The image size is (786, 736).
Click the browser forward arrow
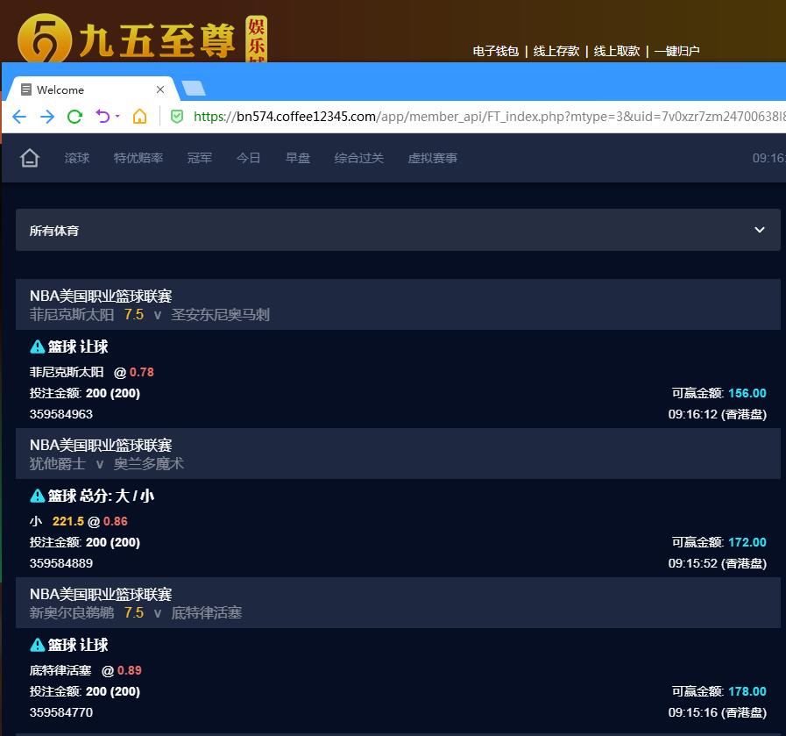[x=47, y=117]
